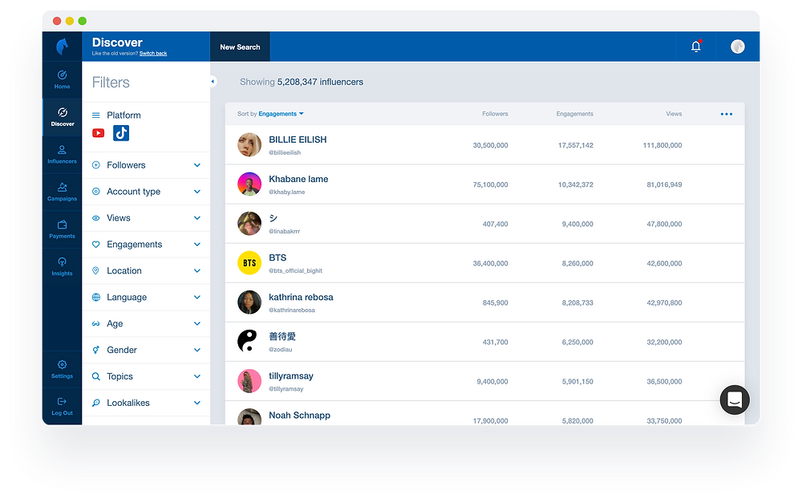
Task: Expand Followers filter chevron
Action: (x=197, y=165)
